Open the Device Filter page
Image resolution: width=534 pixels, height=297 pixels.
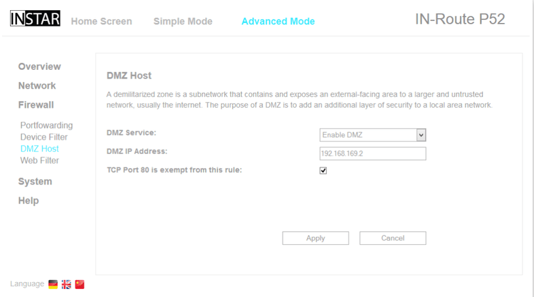point(44,137)
